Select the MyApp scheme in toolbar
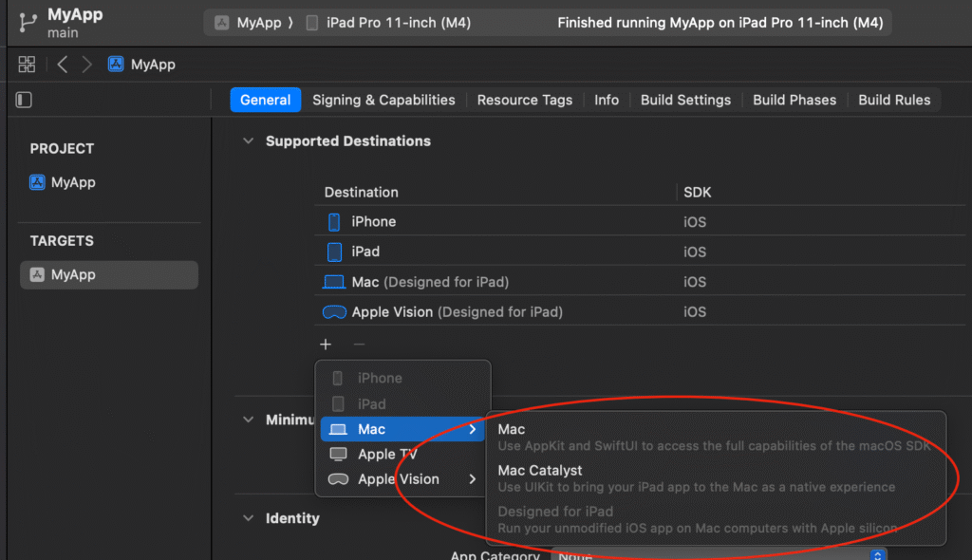Viewport: 972px width, 560px height. (259, 23)
